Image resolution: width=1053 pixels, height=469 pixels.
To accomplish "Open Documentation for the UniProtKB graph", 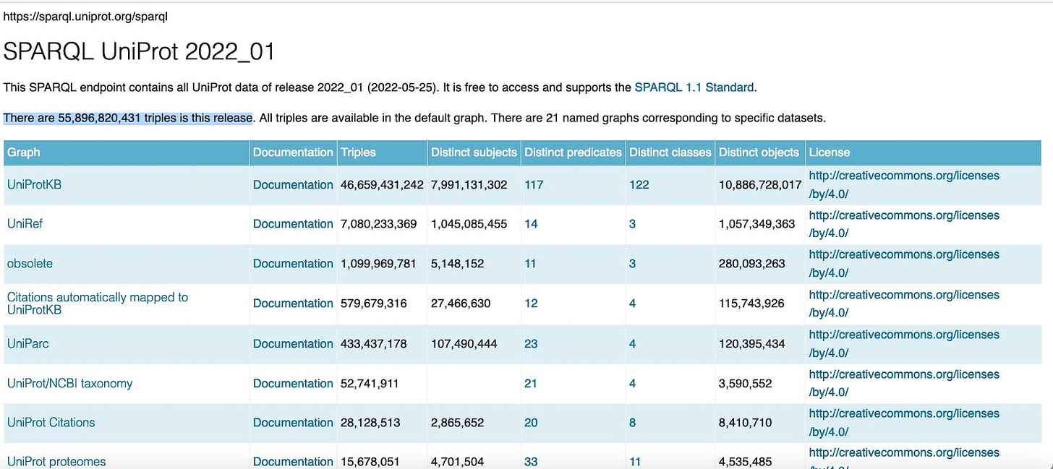I will tap(292, 184).
